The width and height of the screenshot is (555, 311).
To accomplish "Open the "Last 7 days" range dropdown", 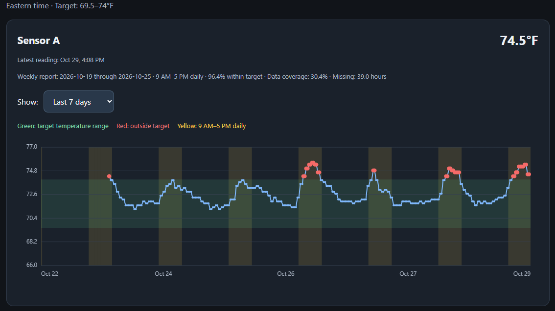I will pyautogui.click(x=79, y=102).
